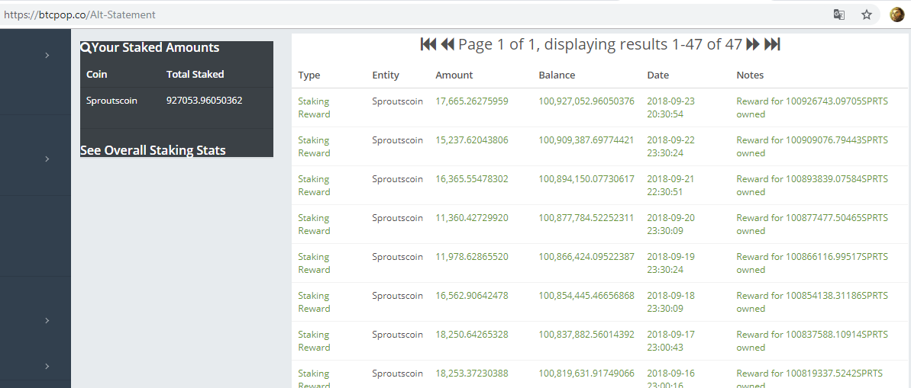The image size is (911, 388).
Task: Sort table by the Type column header
Action: [x=309, y=75]
